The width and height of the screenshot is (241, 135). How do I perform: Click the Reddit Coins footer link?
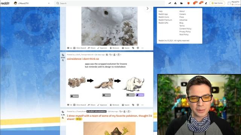pos(164,17)
